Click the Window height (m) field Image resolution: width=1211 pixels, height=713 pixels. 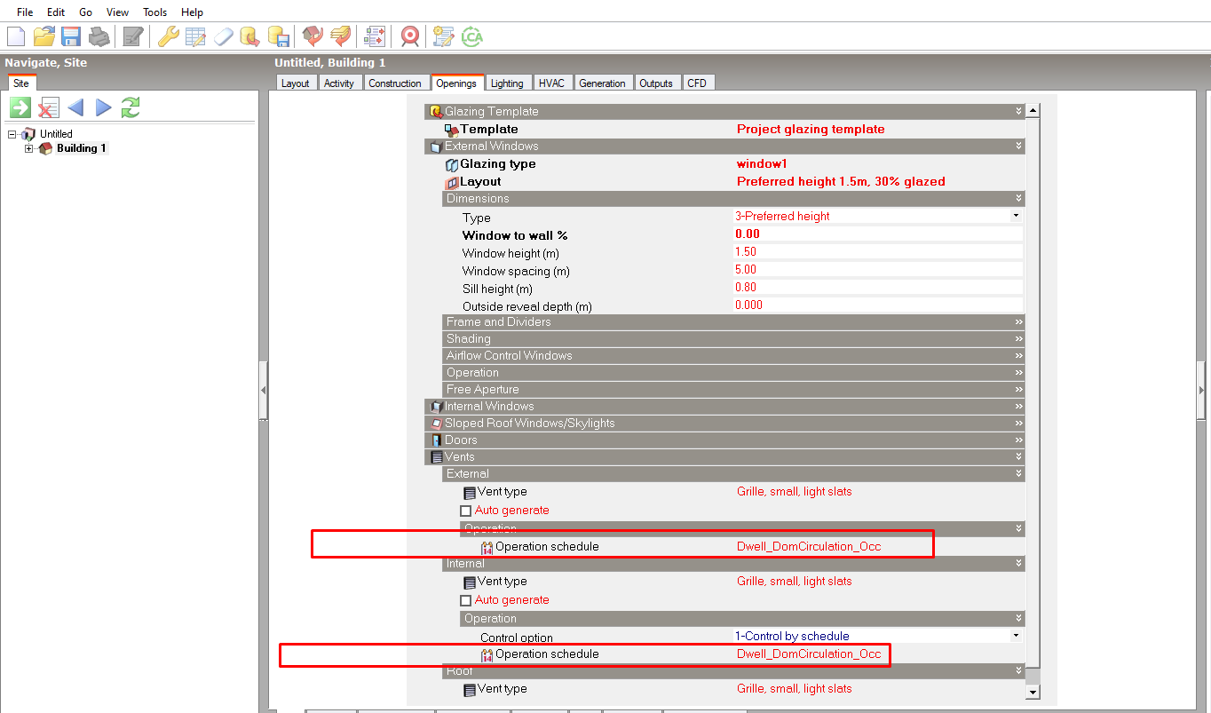point(878,252)
